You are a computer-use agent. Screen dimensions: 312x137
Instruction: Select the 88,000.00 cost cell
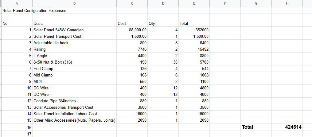[x=132, y=30]
